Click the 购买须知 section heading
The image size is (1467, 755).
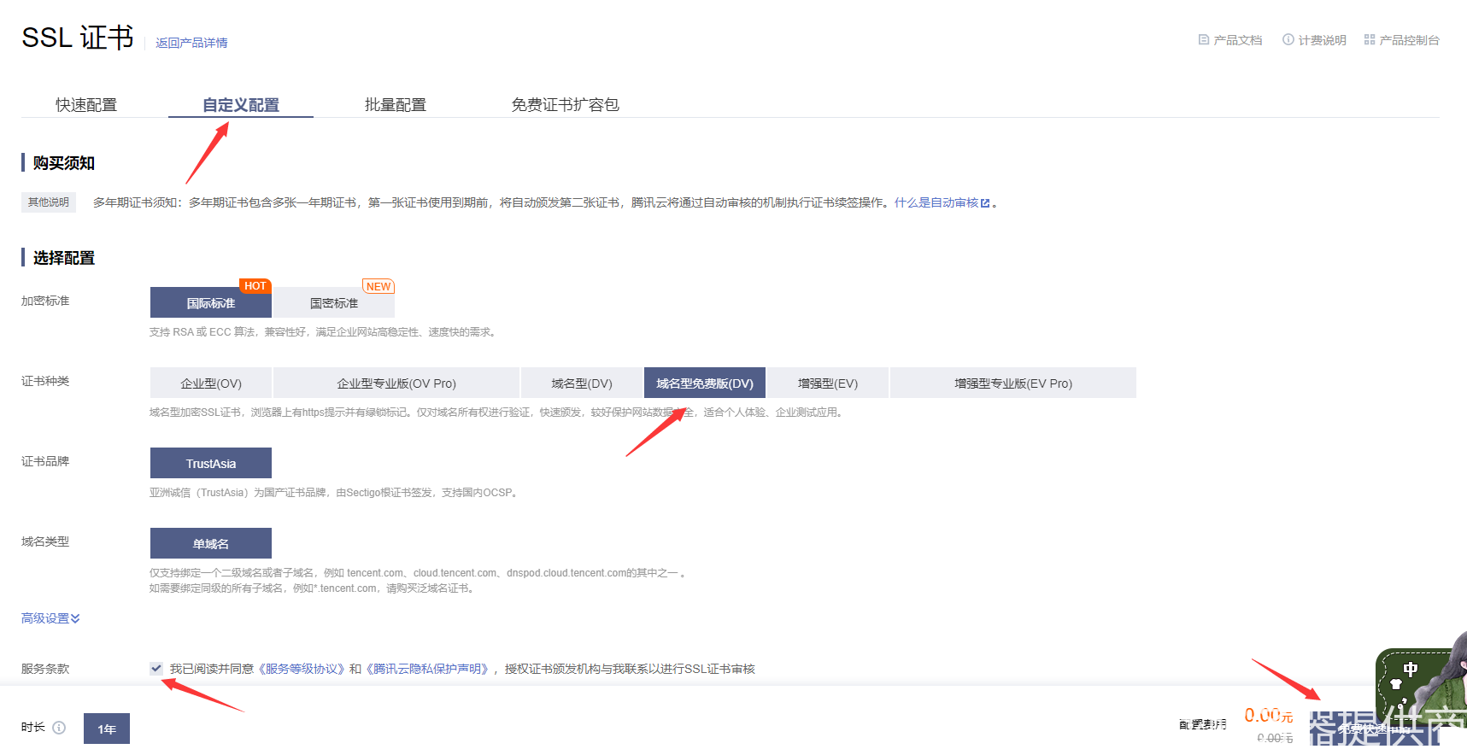click(64, 163)
